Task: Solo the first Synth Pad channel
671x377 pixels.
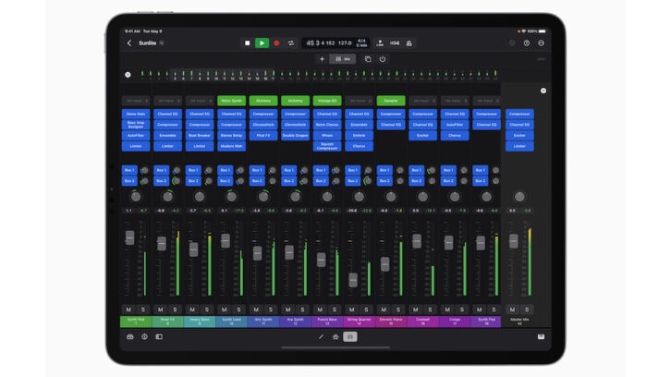Action: pos(143,310)
